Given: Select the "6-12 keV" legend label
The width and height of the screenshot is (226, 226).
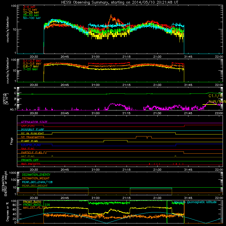Looking at the screenshot, I should 30,10.
